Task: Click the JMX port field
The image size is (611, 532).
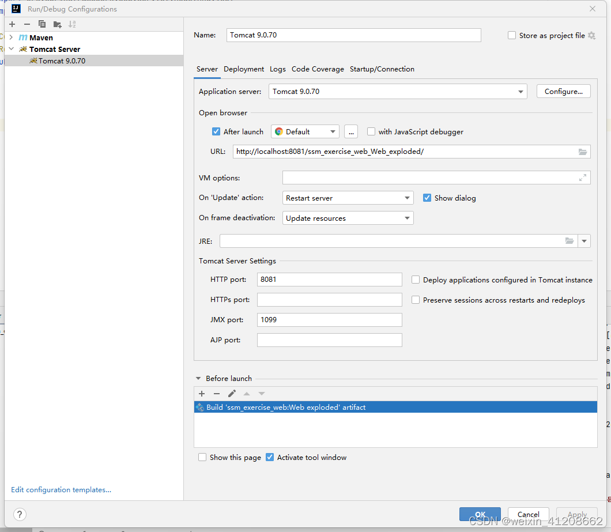Action: (329, 320)
